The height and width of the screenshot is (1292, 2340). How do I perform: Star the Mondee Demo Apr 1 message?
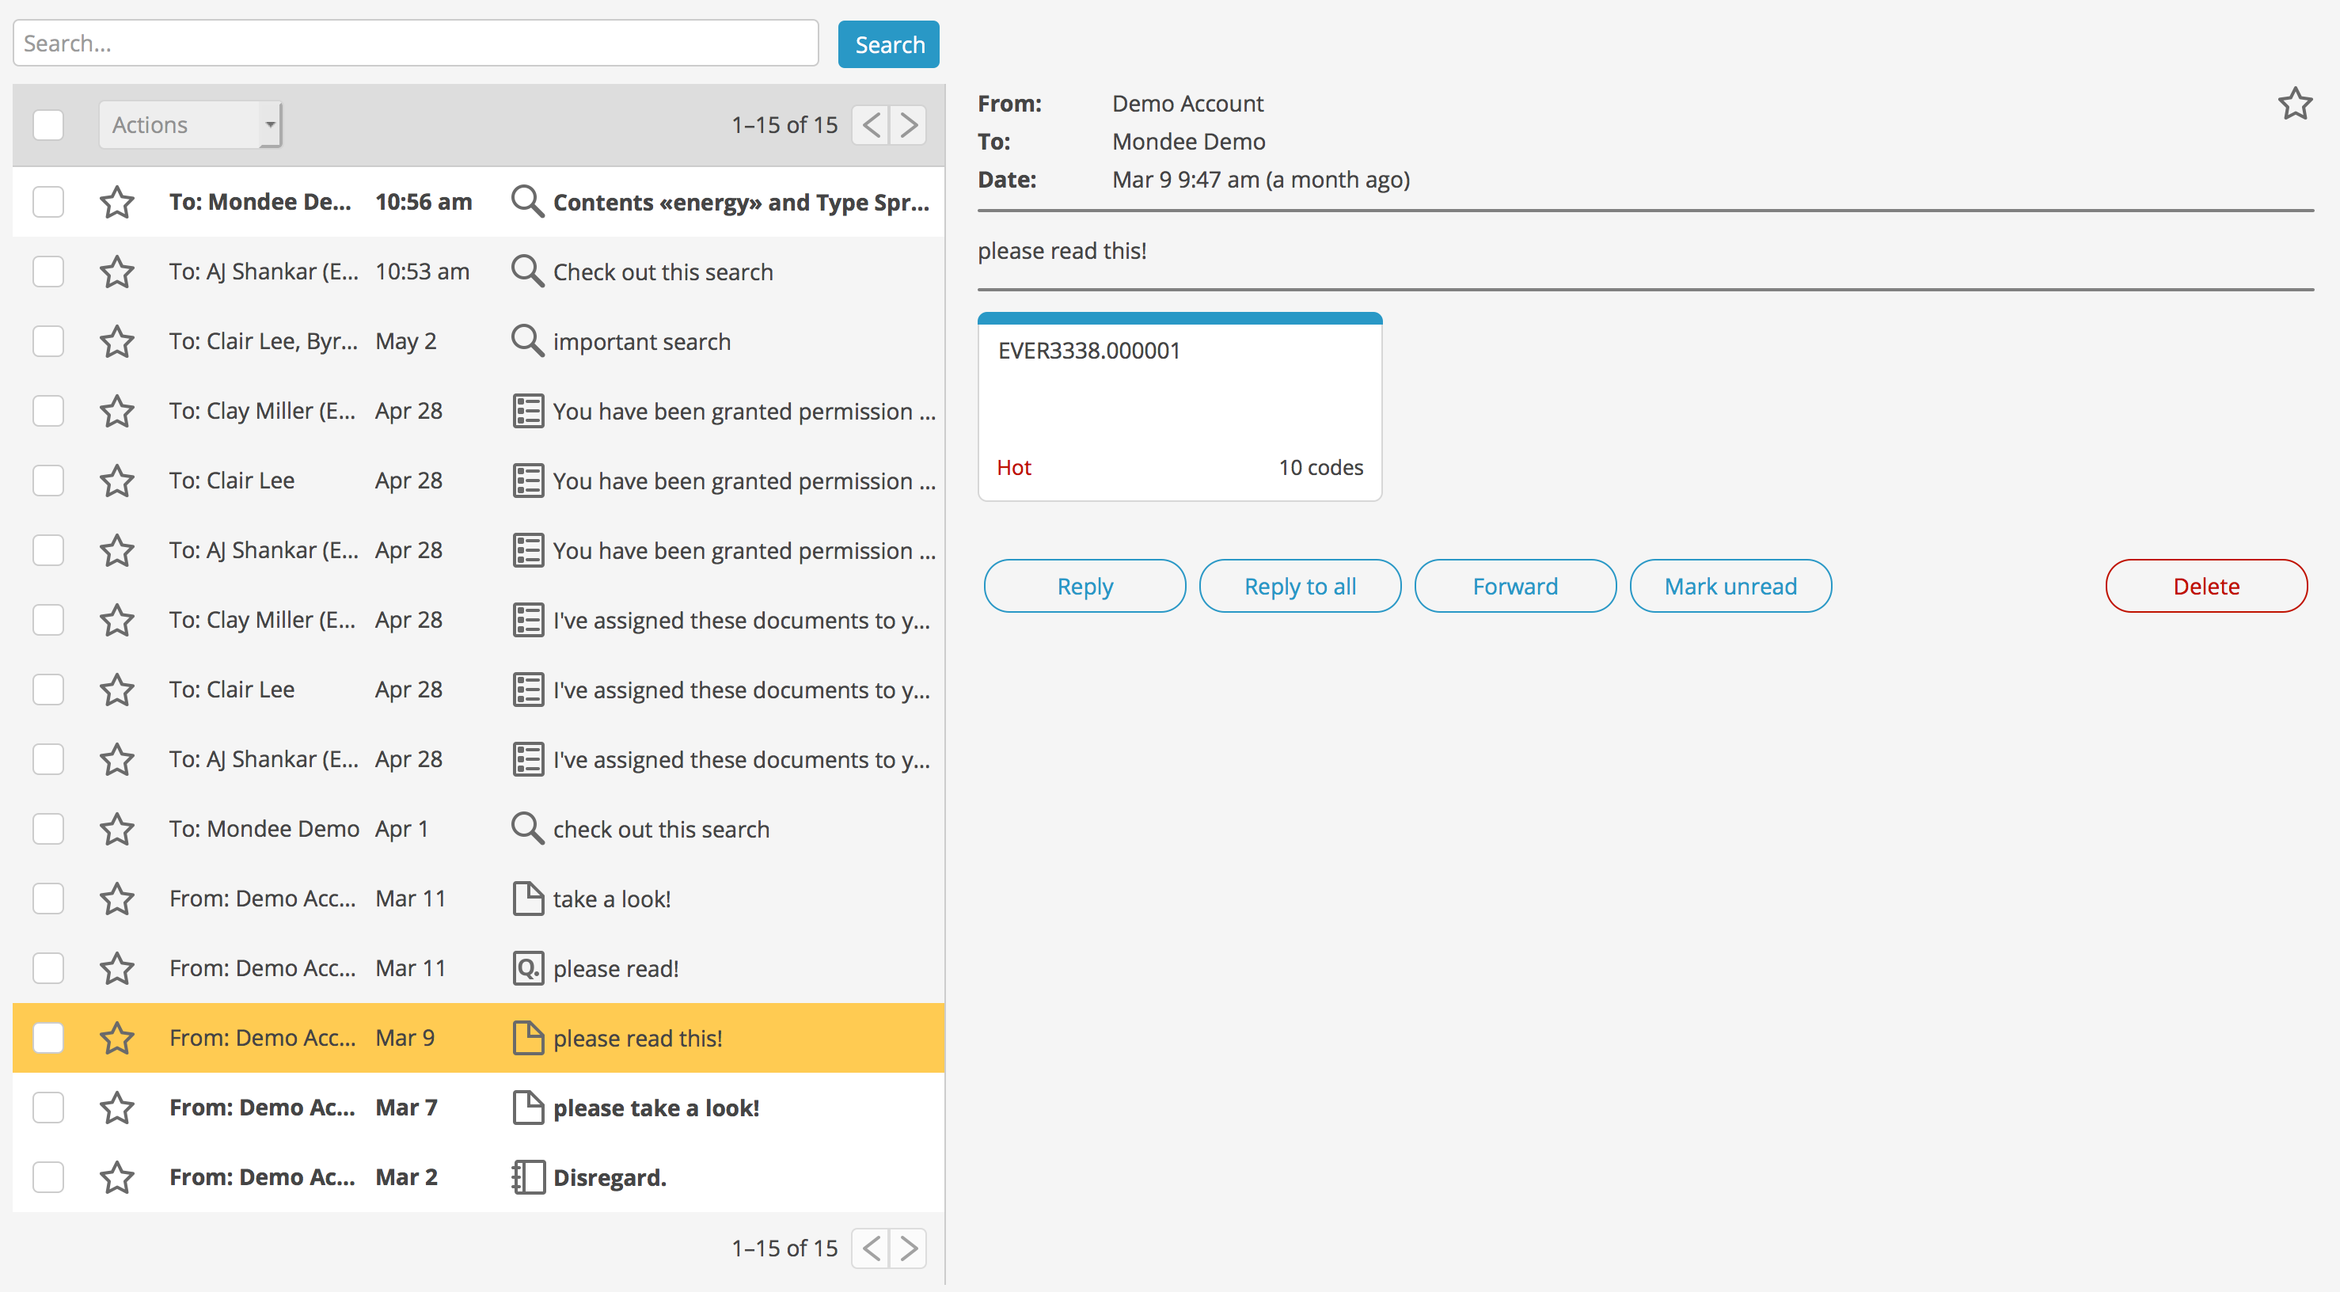coord(117,829)
